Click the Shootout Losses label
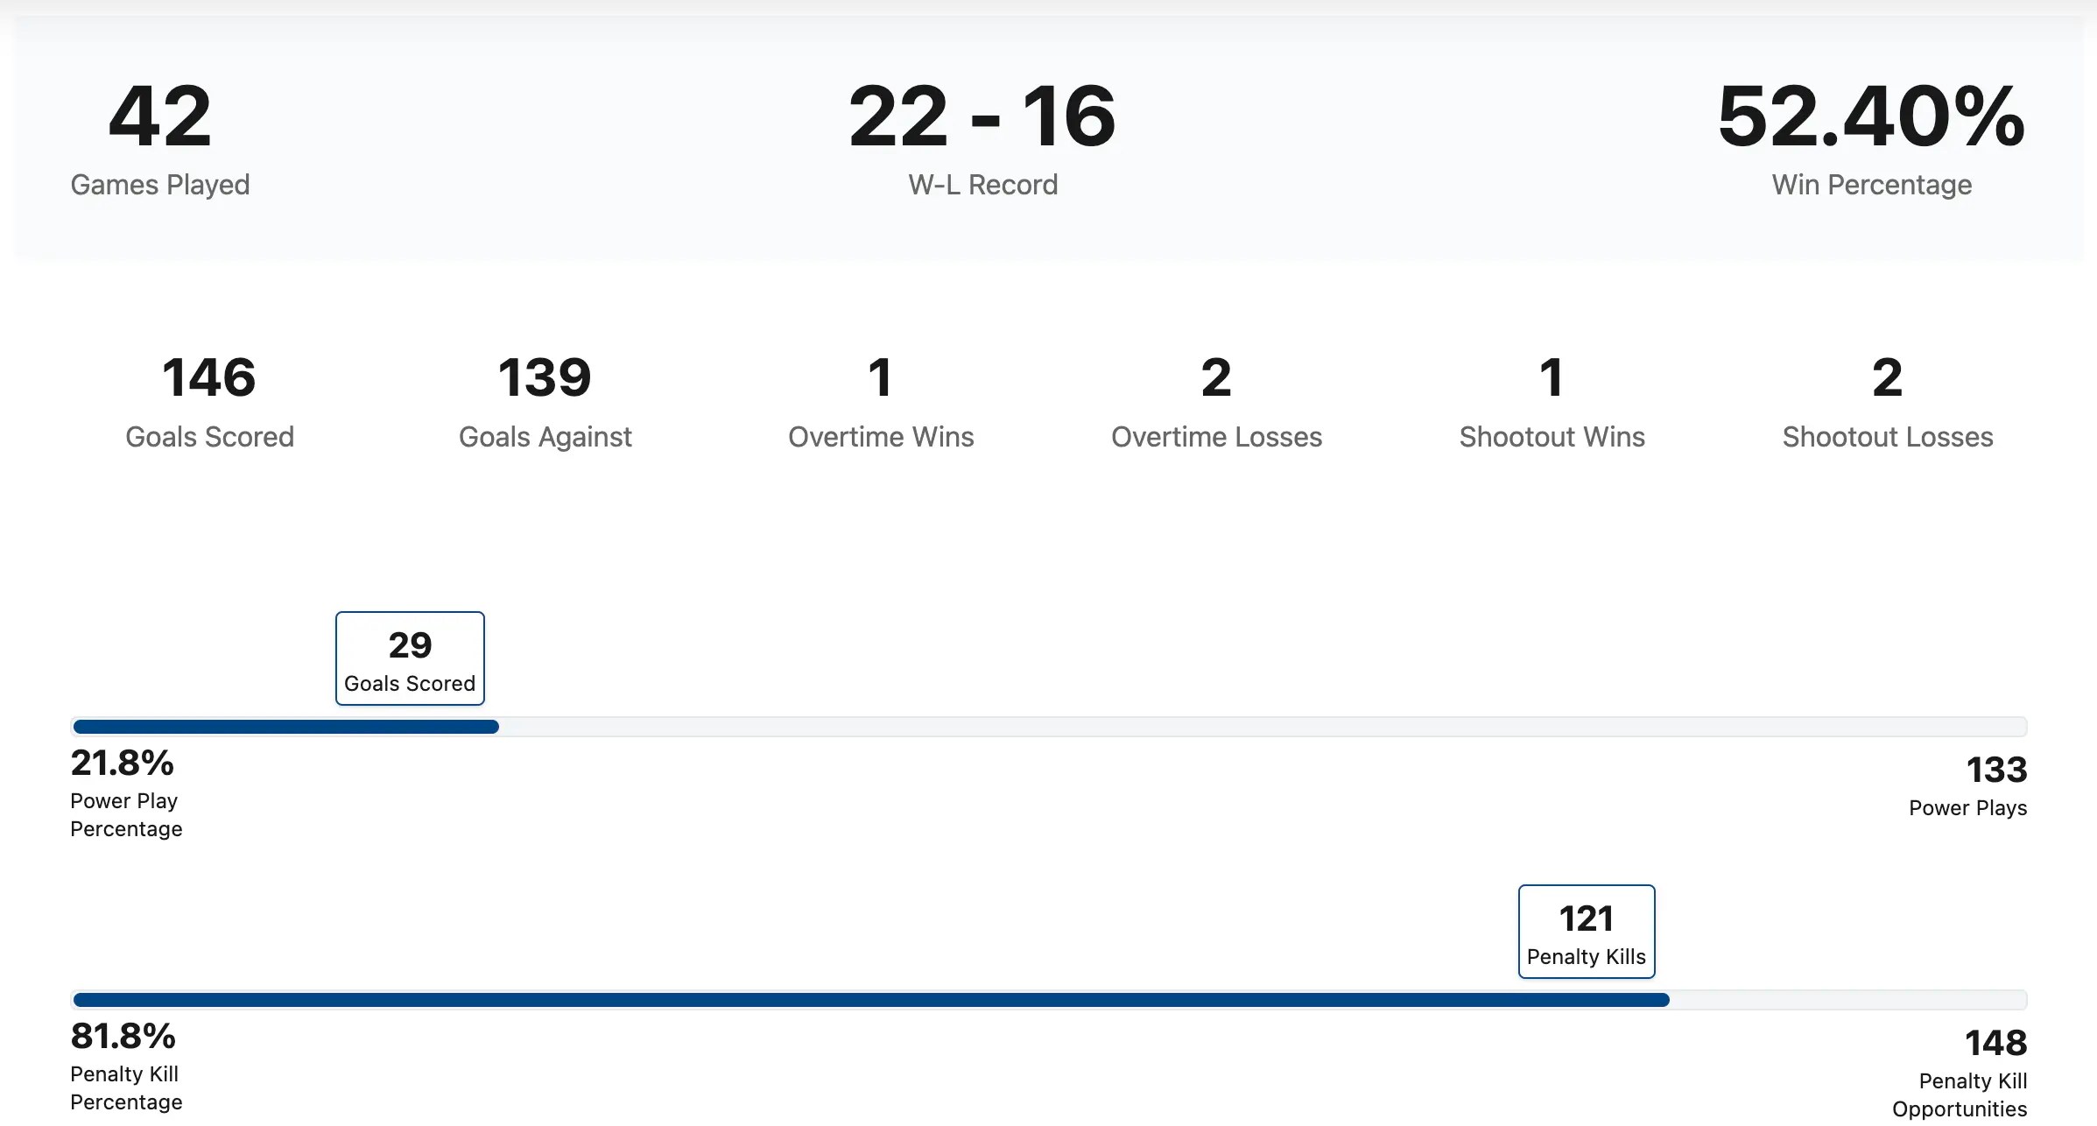The width and height of the screenshot is (2097, 1126). point(1888,437)
